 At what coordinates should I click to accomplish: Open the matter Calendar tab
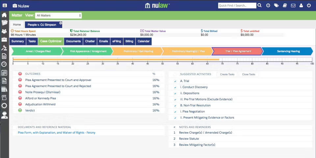coord(144,41)
